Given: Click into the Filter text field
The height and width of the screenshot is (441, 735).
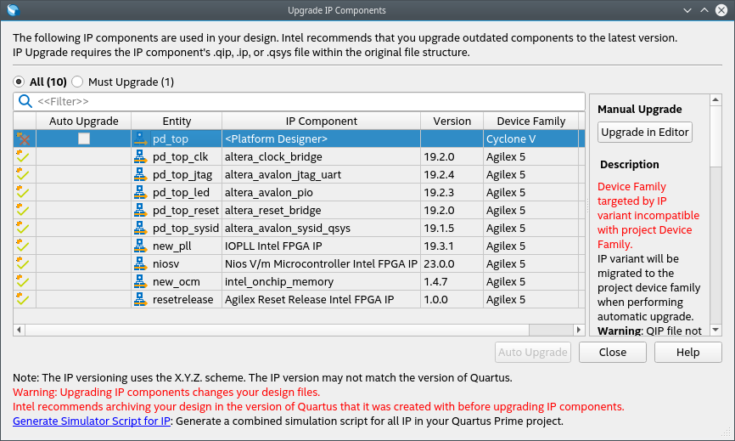Looking at the screenshot, I should click(306, 101).
